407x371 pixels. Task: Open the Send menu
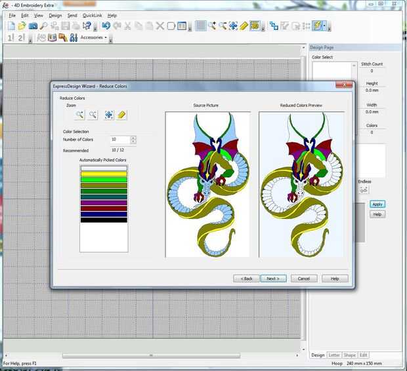(x=72, y=15)
